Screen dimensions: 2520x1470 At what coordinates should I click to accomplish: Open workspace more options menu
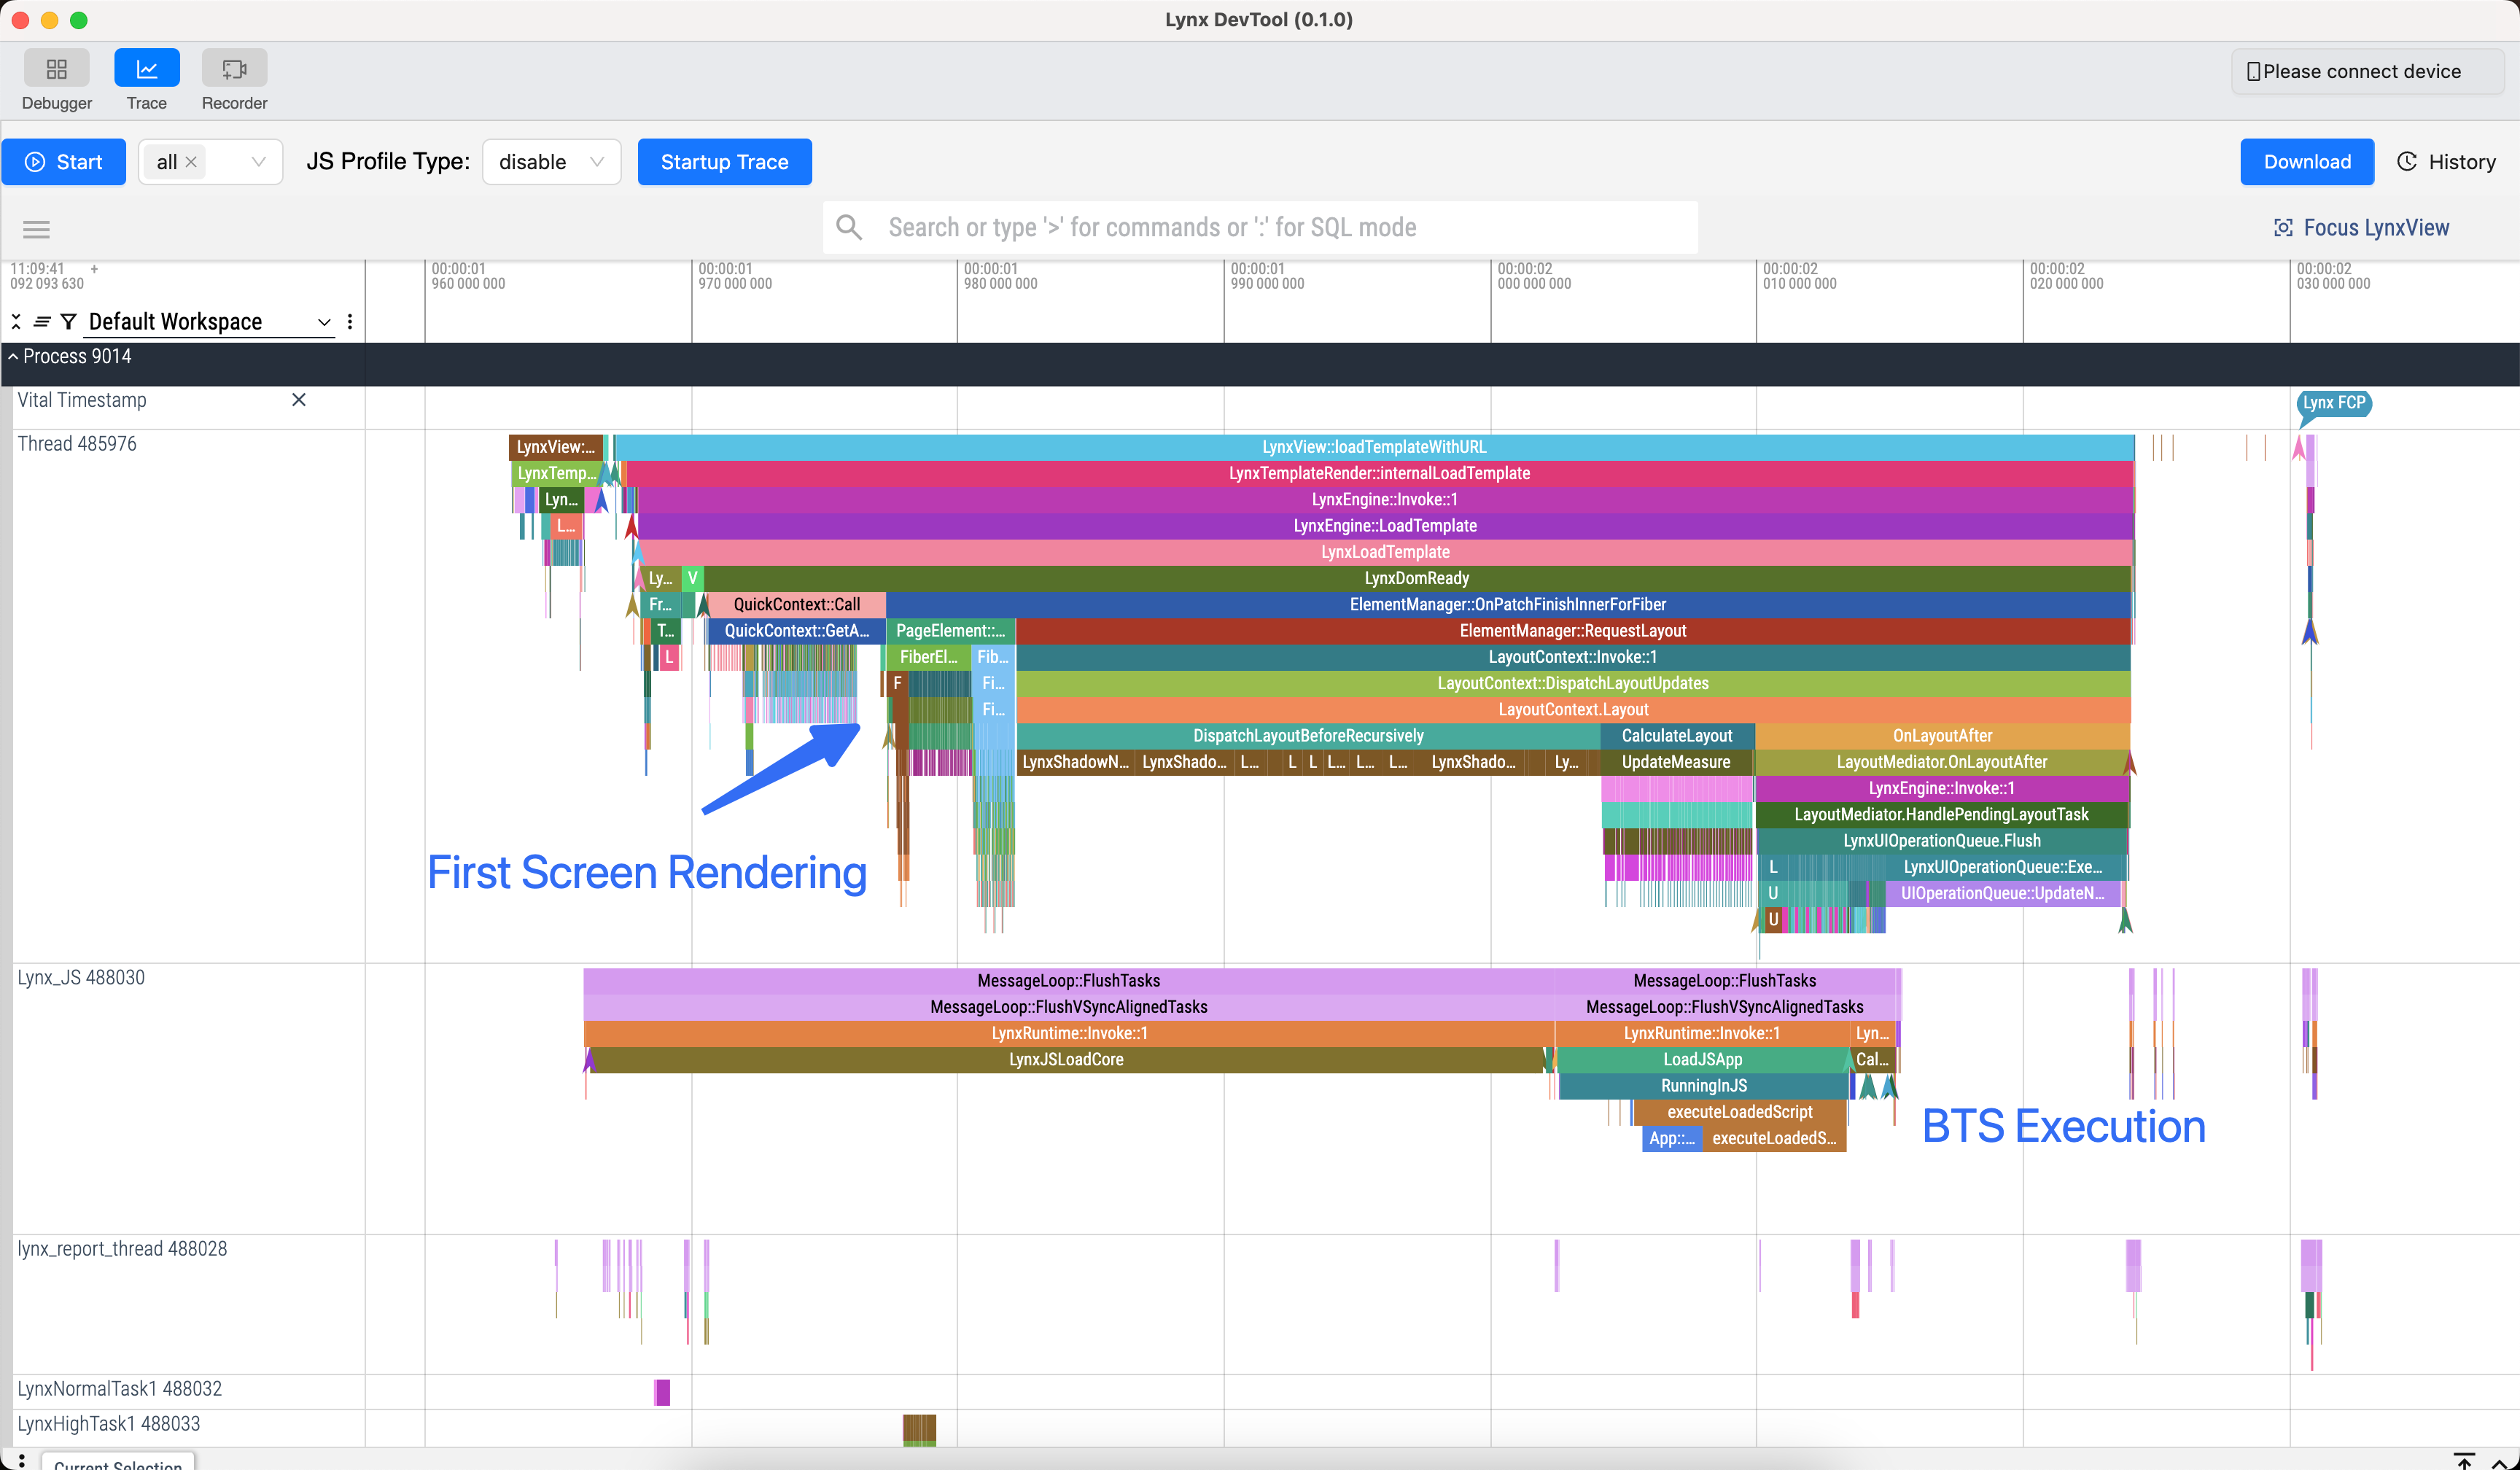point(349,321)
